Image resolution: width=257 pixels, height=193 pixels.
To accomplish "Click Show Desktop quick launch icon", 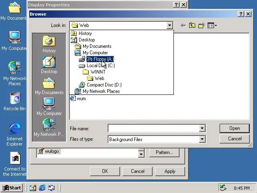I will click(x=33, y=188).
